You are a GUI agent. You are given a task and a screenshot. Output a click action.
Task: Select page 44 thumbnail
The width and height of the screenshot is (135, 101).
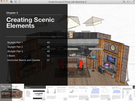122,93
